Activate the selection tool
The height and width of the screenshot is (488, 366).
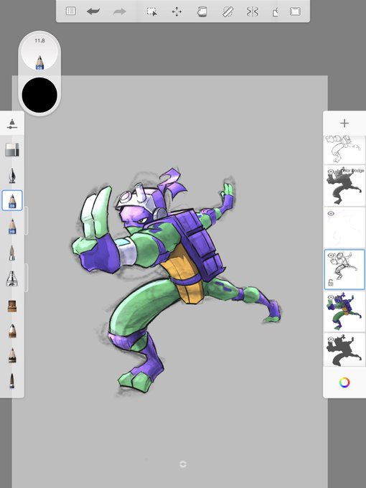tap(151, 11)
